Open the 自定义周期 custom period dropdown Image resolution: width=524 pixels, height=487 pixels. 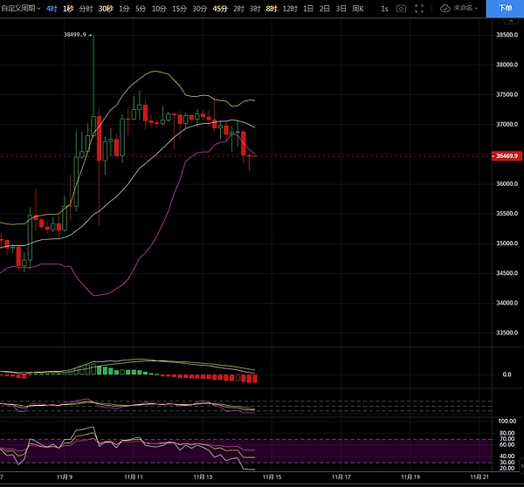pos(20,8)
